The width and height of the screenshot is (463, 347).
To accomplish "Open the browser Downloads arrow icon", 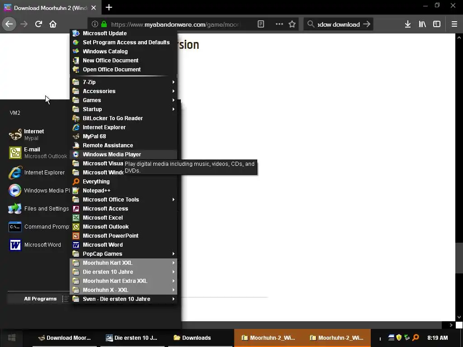I will (x=408, y=24).
